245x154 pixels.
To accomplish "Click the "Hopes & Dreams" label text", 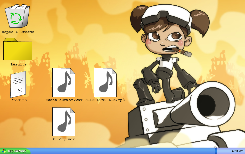I will click(x=18, y=32).
